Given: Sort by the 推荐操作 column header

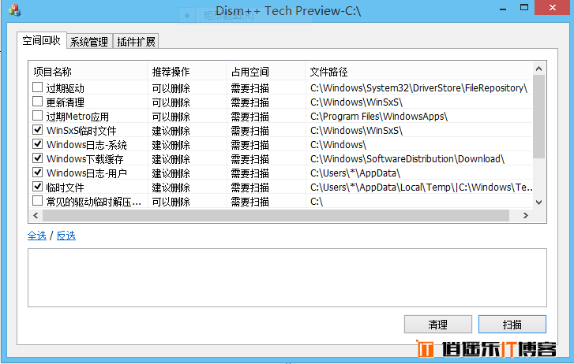Looking at the screenshot, I should tap(186, 71).
